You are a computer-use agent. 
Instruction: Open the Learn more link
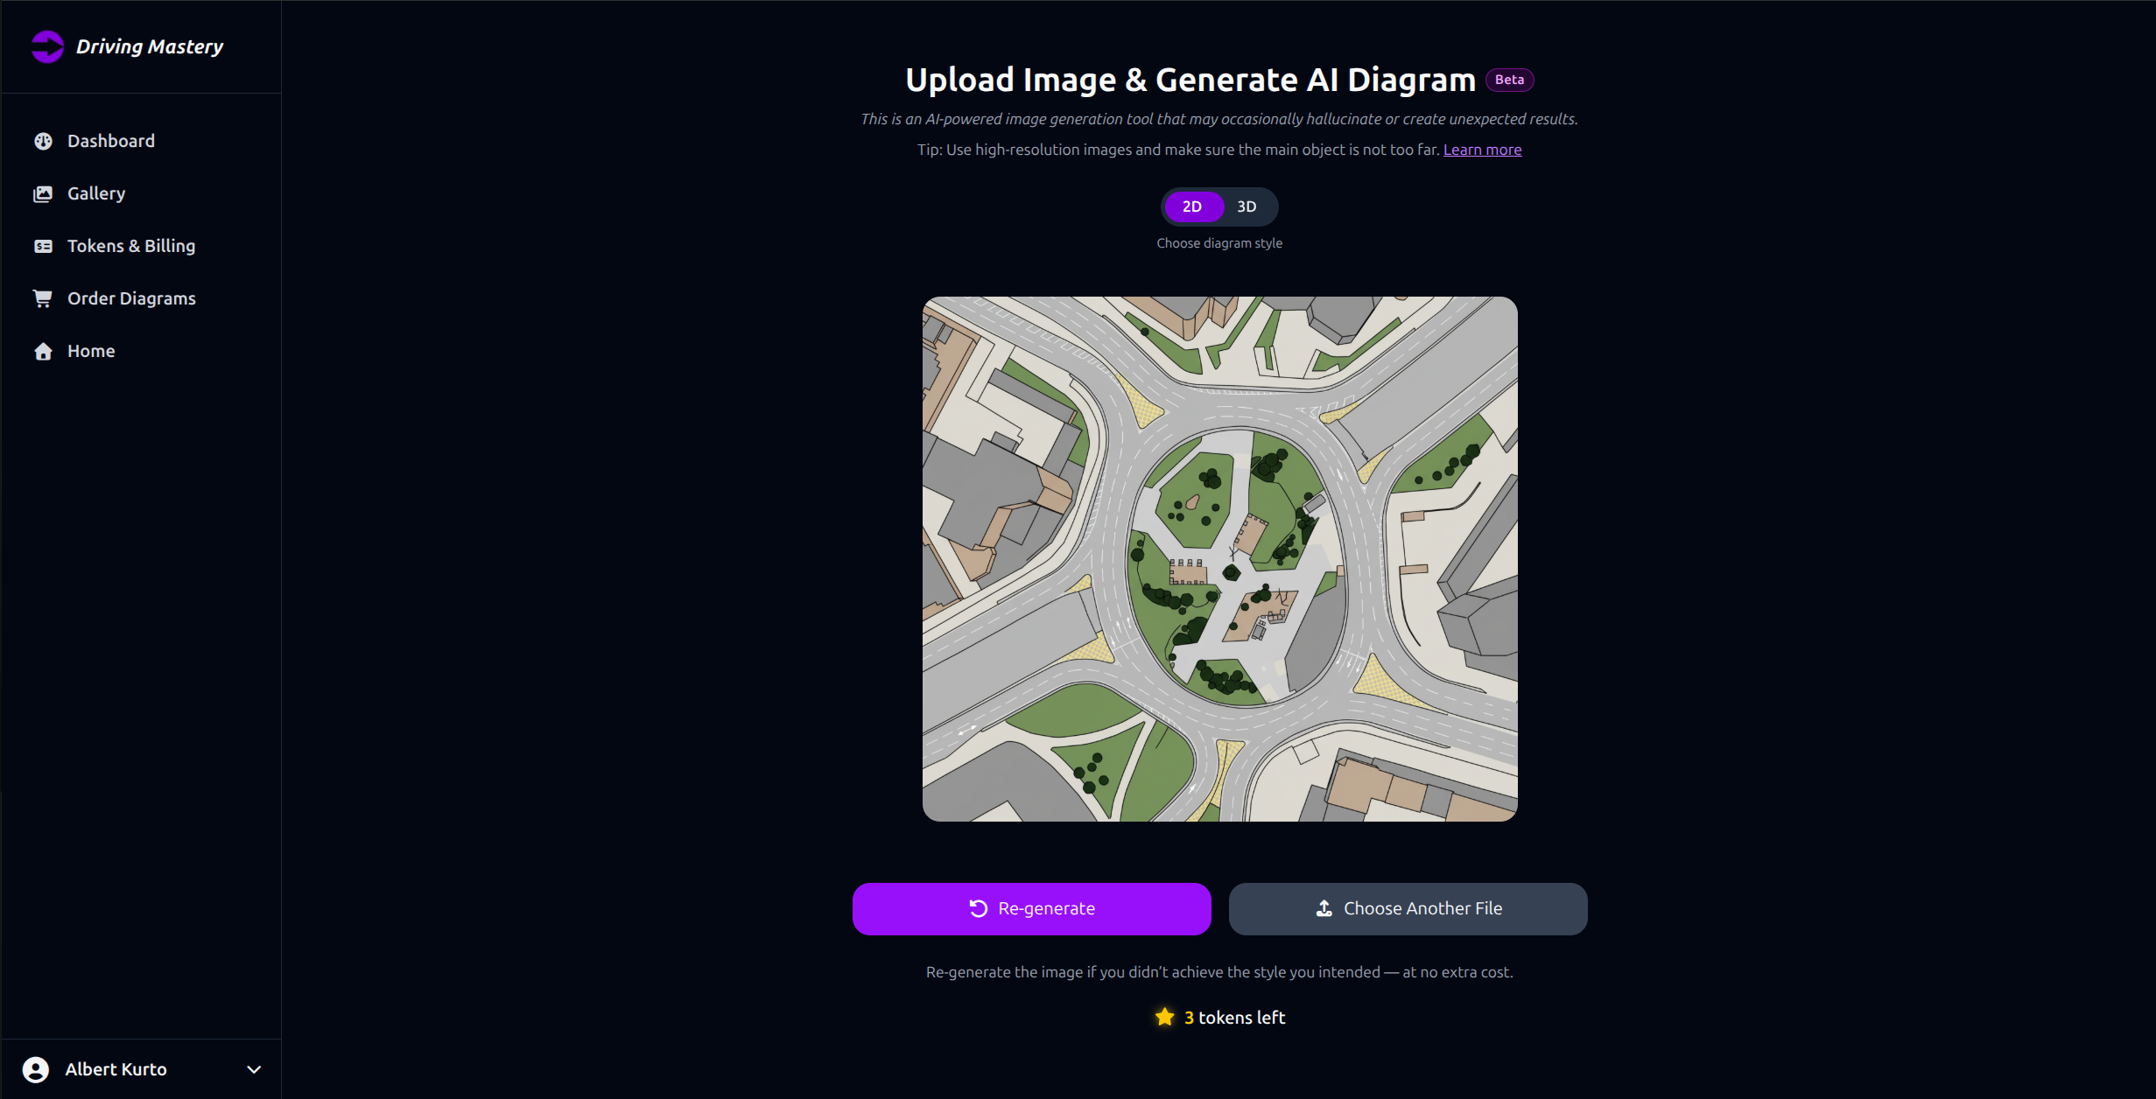coord(1482,150)
